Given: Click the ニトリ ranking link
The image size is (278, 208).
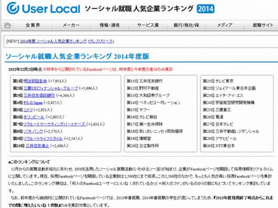Looking at the screenshot, I should [x=28, y=110].
